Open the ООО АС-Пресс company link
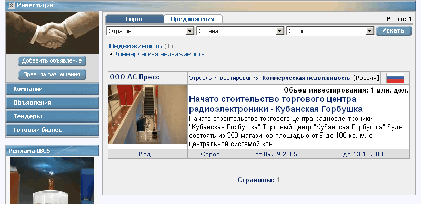Viewport: 421px width, 204px height. coord(135,77)
